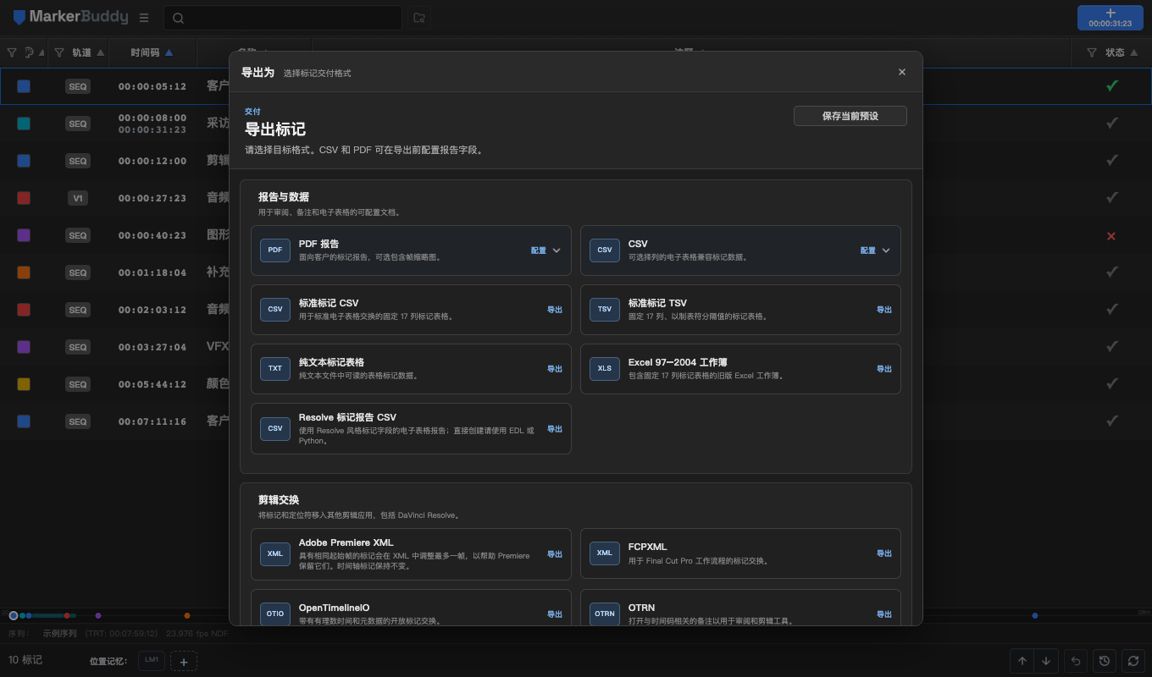Screen dimensions: 1152x677
Task: Toggle the status check for 00:00:27:23
Action: point(1112,198)
